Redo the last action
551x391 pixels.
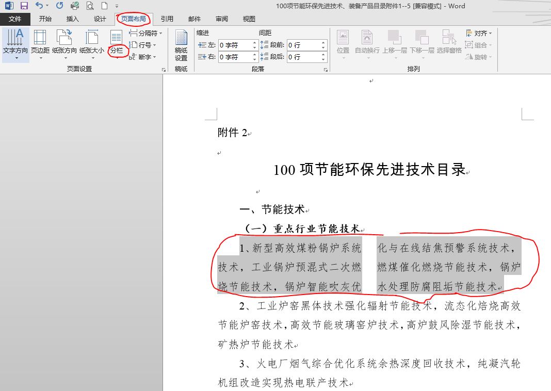[60, 6]
